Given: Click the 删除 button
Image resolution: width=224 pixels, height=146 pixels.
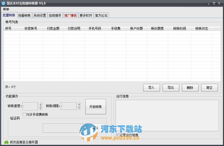Looking at the screenshot, I should [190, 88].
